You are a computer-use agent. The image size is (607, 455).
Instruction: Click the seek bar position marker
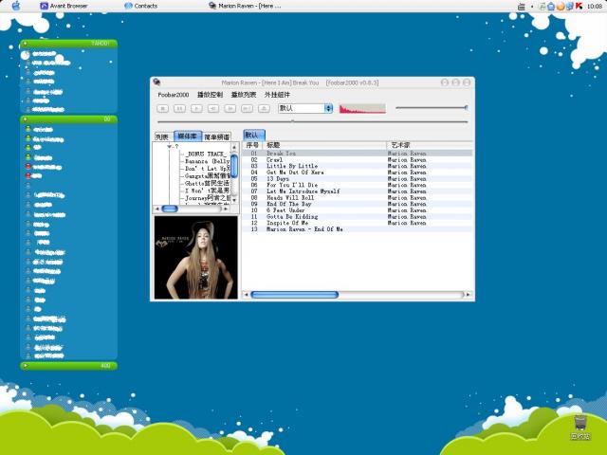point(293,121)
